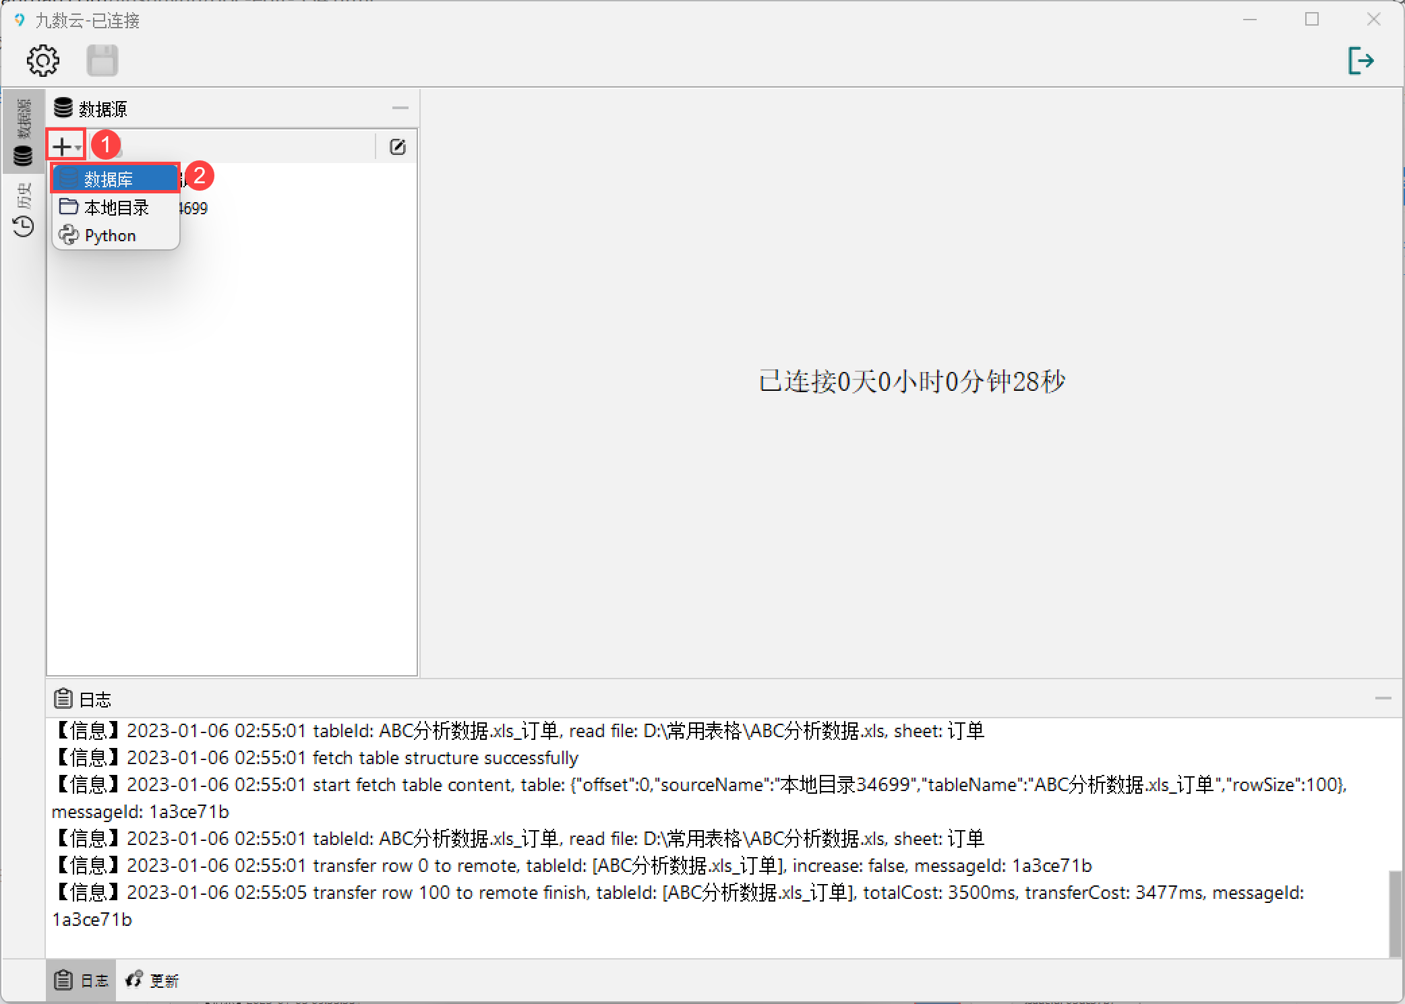Click the logout exit icon
The image size is (1405, 1004).
[1360, 61]
